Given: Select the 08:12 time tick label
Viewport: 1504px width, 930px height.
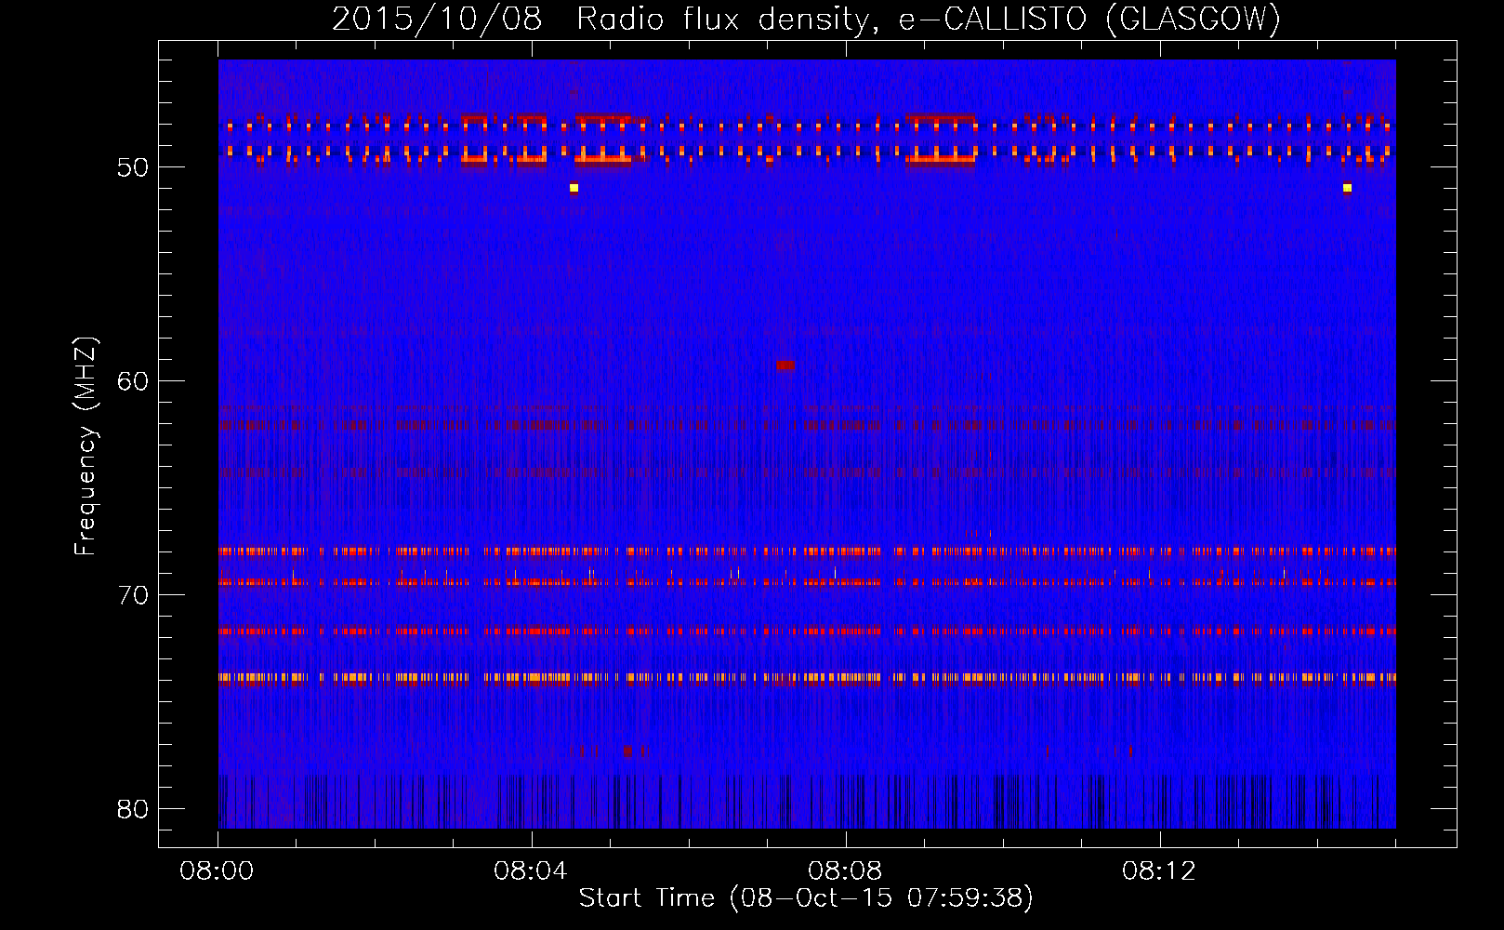Looking at the screenshot, I should pyautogui.click(x=1160, y=871).
